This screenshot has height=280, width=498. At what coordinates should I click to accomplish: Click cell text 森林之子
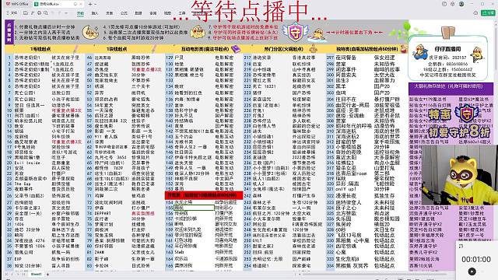tap(261, 202)
